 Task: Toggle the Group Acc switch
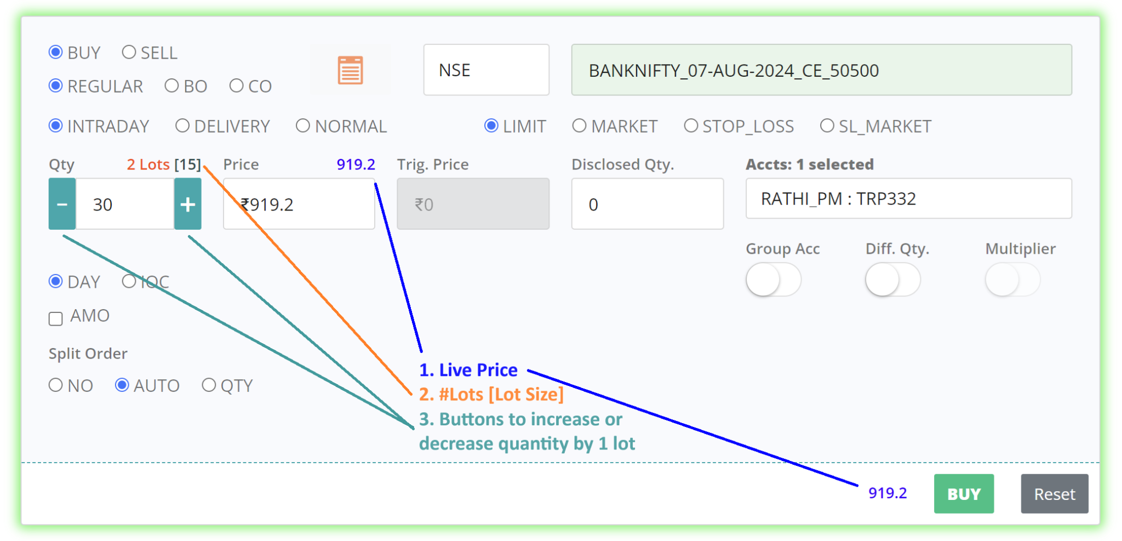click(774, 279)
